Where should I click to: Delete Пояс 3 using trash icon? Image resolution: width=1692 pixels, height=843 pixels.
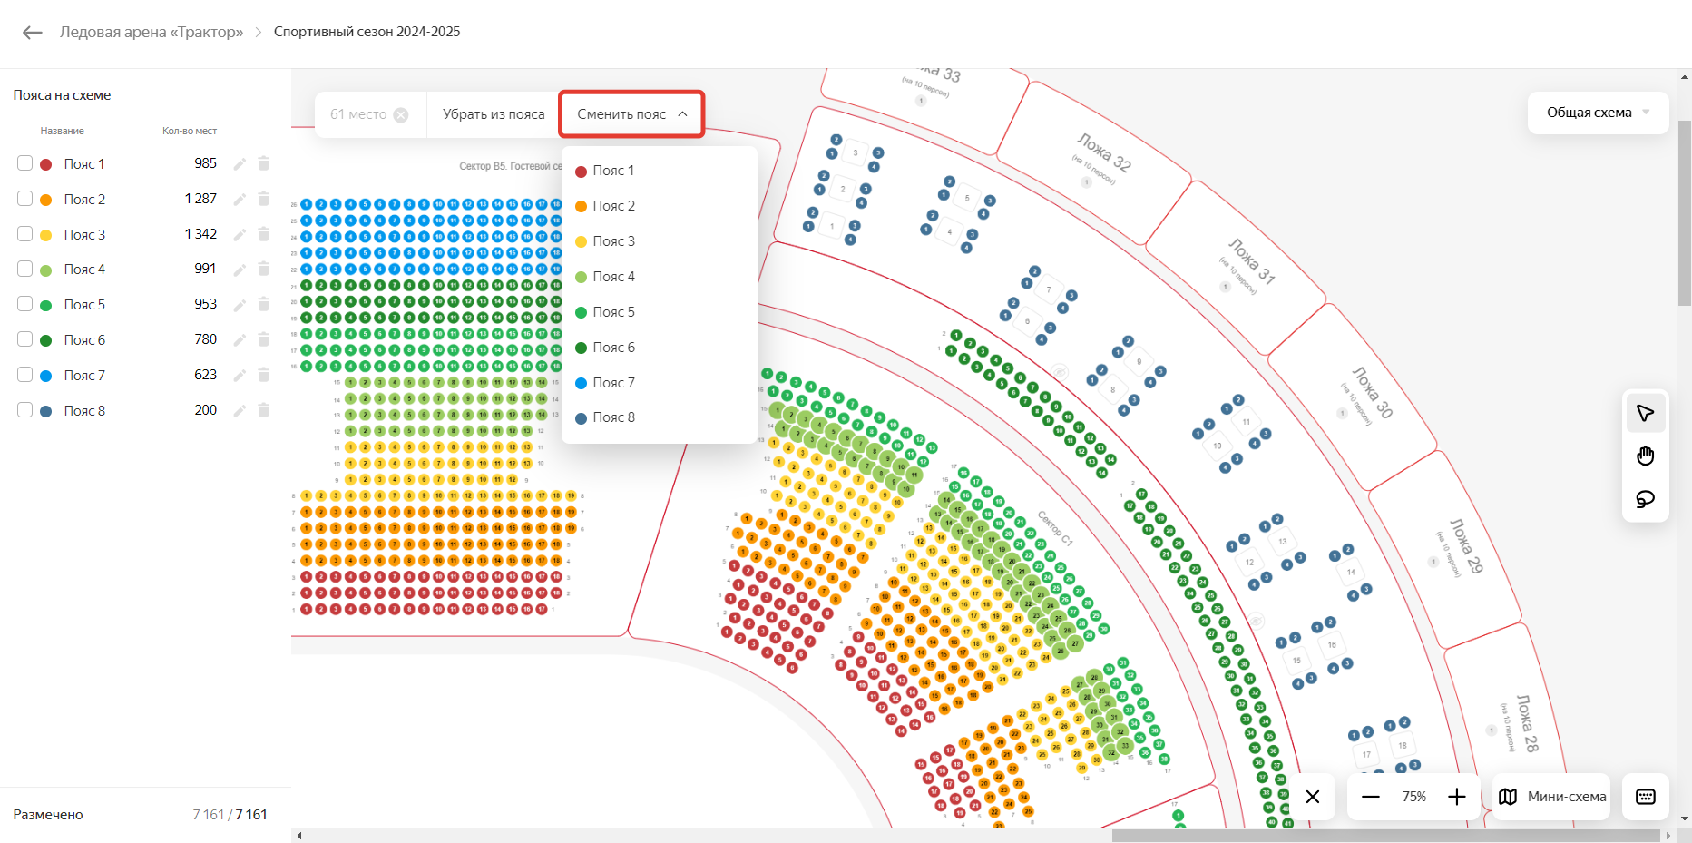point(264,234)
